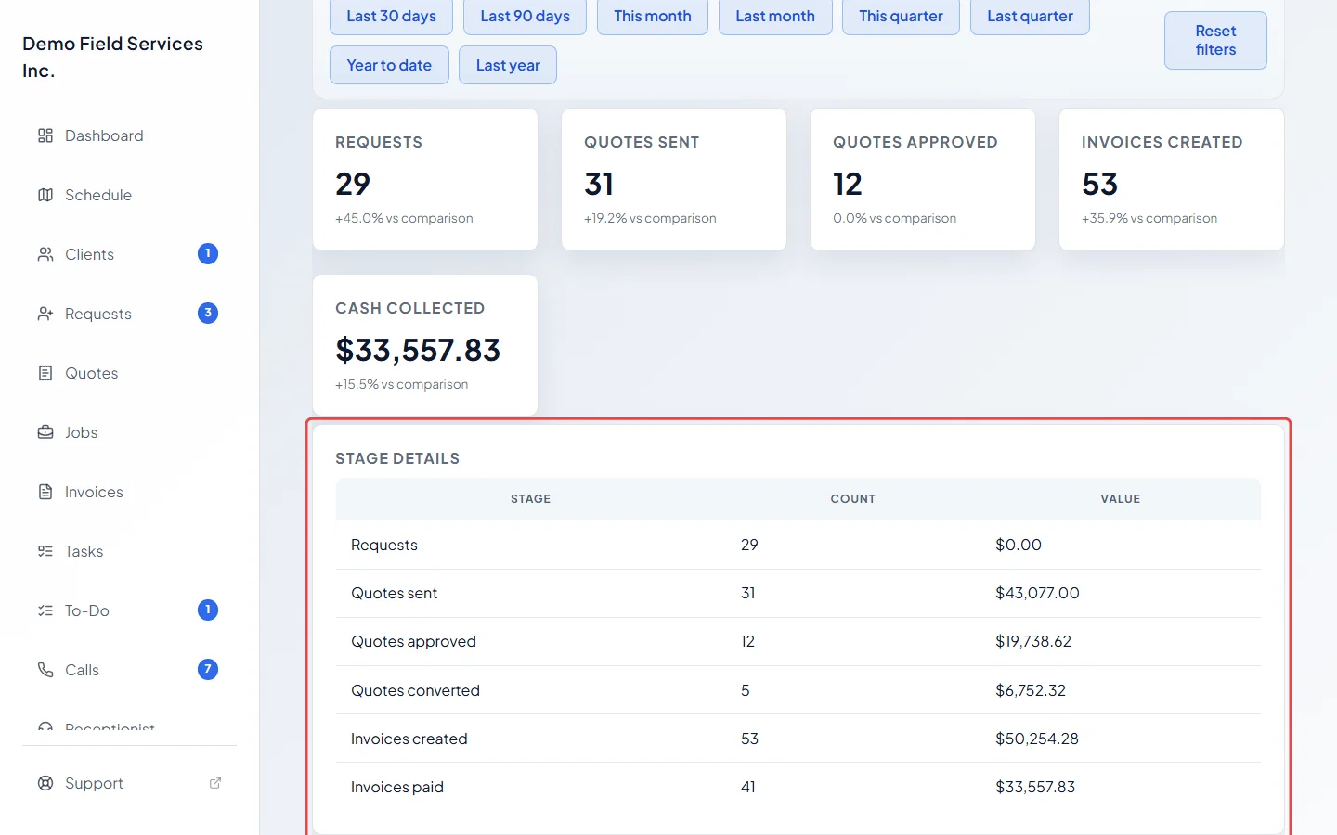Image resolution: width=1337 pixels, height=835 pixels.
Task: Click the Quotes converted row label
Action: [415, 690]
